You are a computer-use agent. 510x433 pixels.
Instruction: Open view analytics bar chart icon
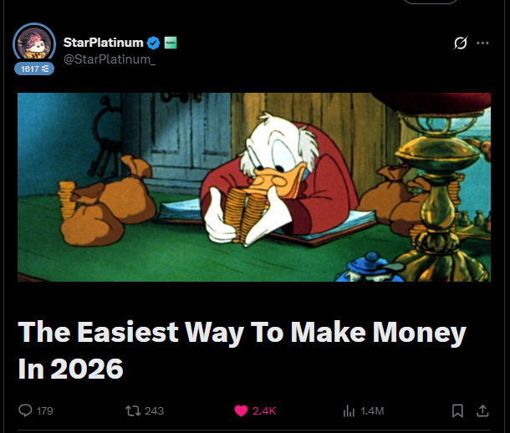(349, 411)
